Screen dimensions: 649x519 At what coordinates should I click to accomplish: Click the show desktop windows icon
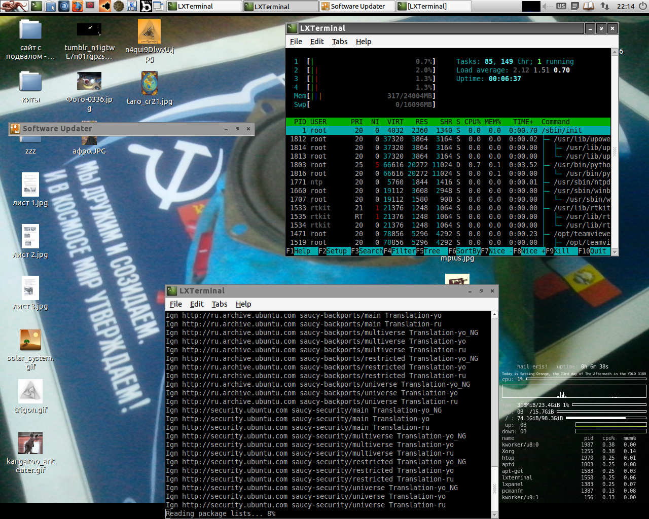(x=158, y=6)
